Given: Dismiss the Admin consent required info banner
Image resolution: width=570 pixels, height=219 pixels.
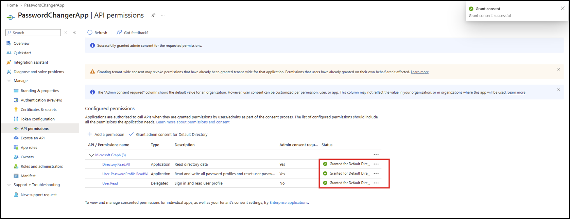Looking at the screenshot, I should tap(558, 90).
